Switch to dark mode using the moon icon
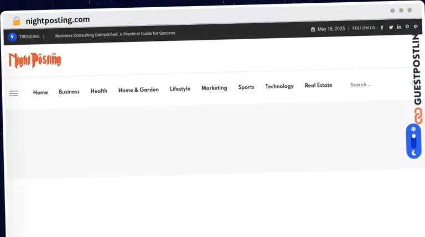Image resolution: width=425 pixels, height=237 pixels. point(413,152)
